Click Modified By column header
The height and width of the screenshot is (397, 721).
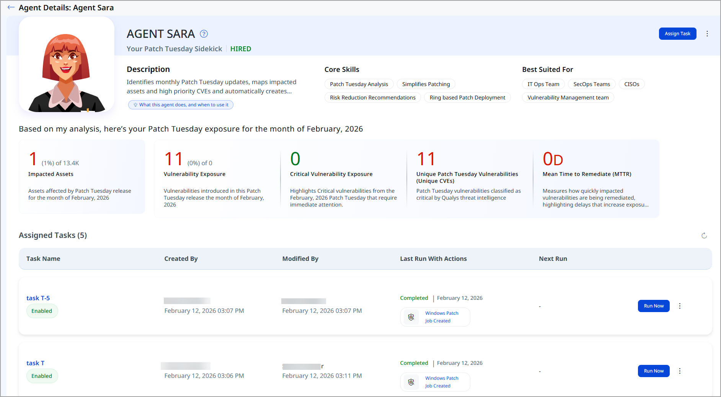[x=300, y=259]
